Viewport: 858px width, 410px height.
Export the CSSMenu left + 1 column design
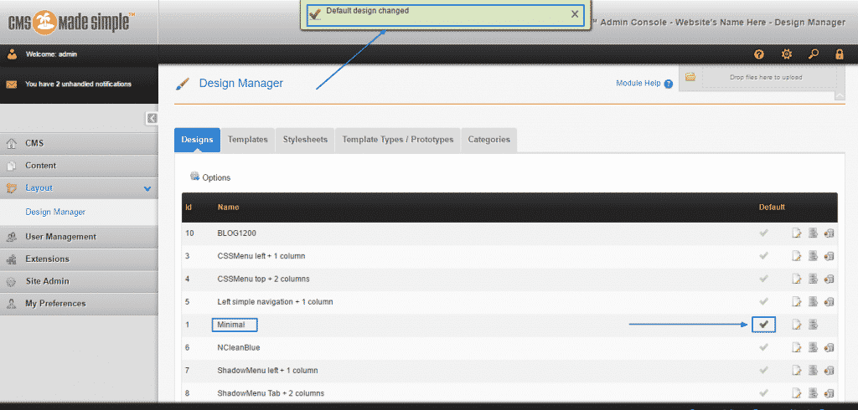click(x=813, y=256)
